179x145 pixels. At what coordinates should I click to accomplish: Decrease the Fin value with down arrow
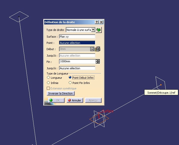click(98, 63)
